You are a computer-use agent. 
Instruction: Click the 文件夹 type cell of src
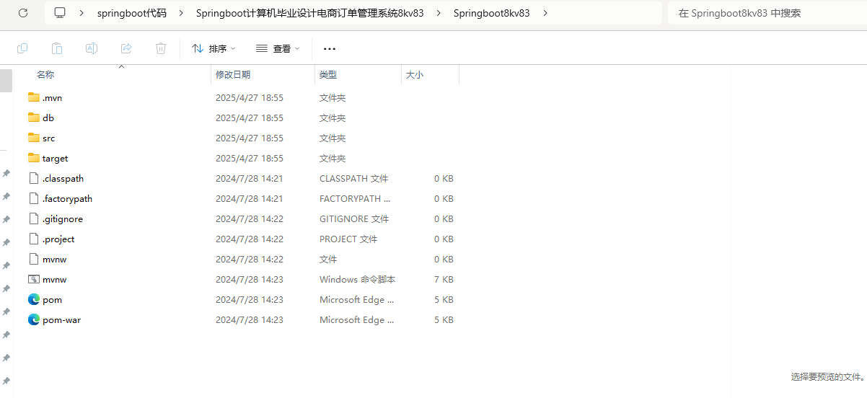(333, 138)
